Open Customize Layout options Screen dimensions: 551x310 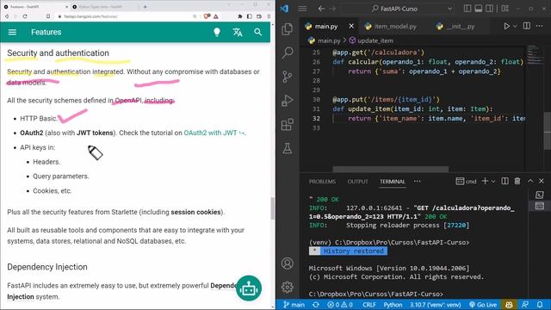tap(505, 8)
